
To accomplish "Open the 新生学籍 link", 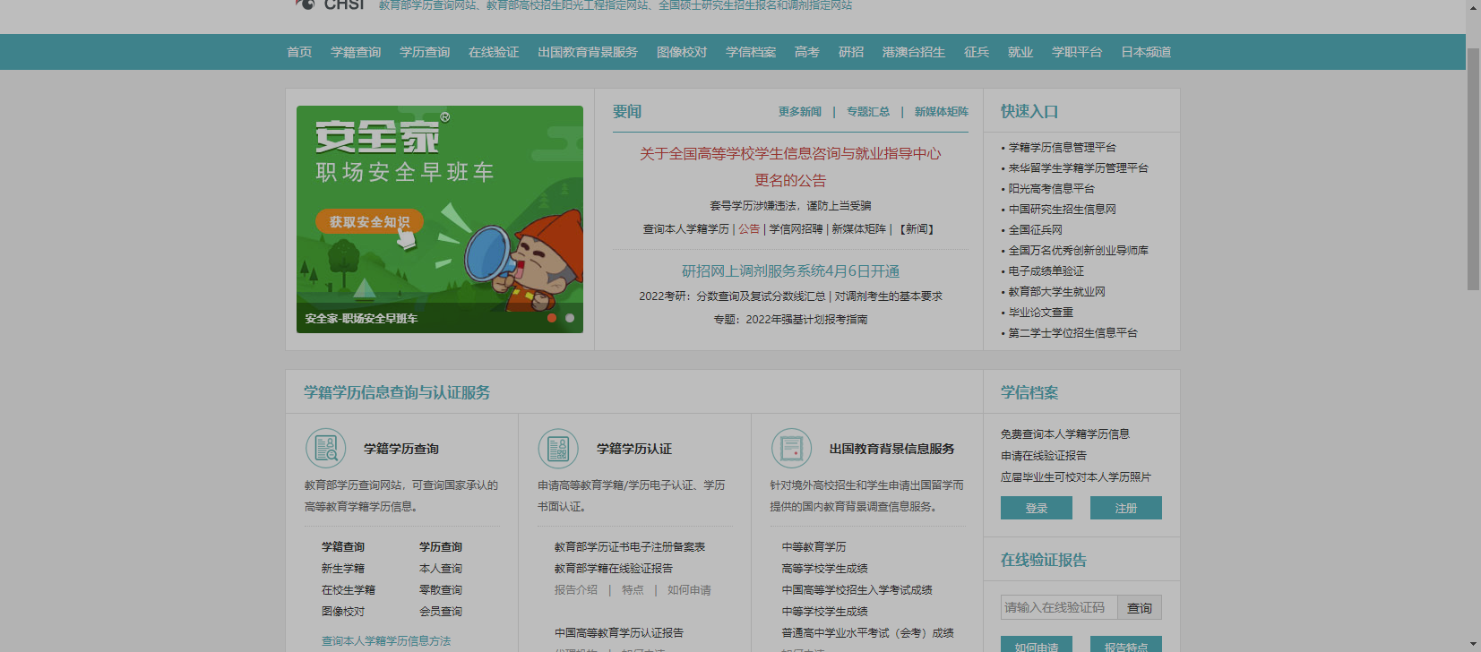I will click(343, 569).
